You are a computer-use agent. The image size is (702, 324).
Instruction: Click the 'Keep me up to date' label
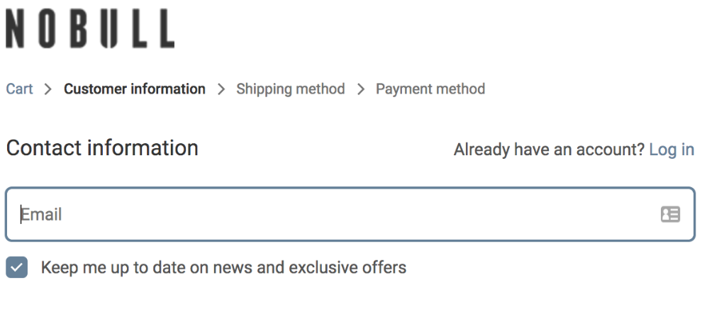coord(223,267)
